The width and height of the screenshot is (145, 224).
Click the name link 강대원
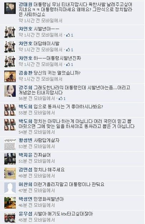click(25, 4)
